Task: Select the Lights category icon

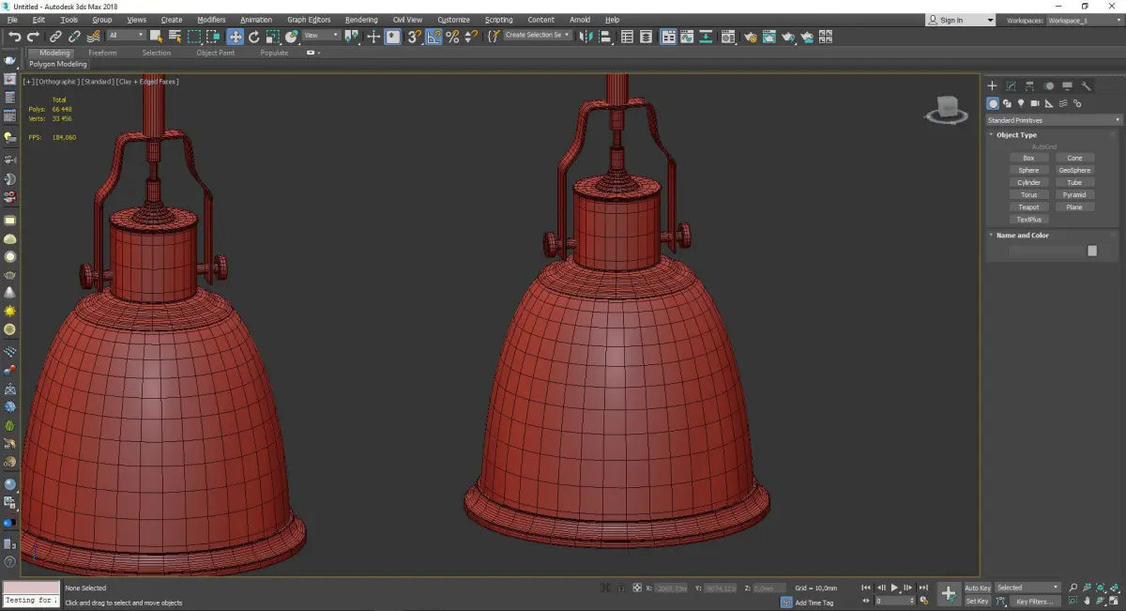Action: pos(1021,103)
